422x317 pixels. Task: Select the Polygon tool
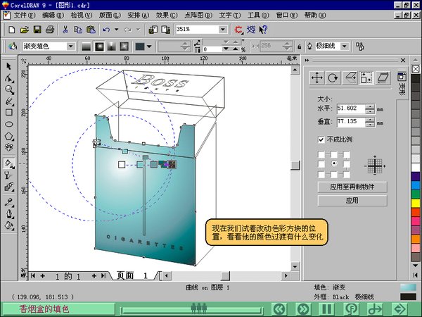click(x=9, y=136)
